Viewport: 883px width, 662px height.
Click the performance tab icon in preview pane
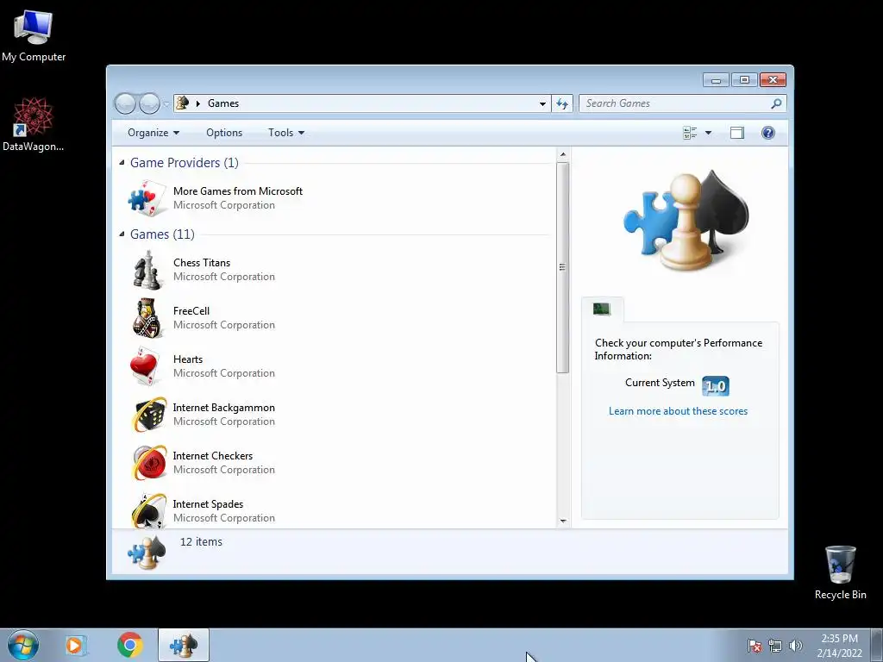coord(601,309)
